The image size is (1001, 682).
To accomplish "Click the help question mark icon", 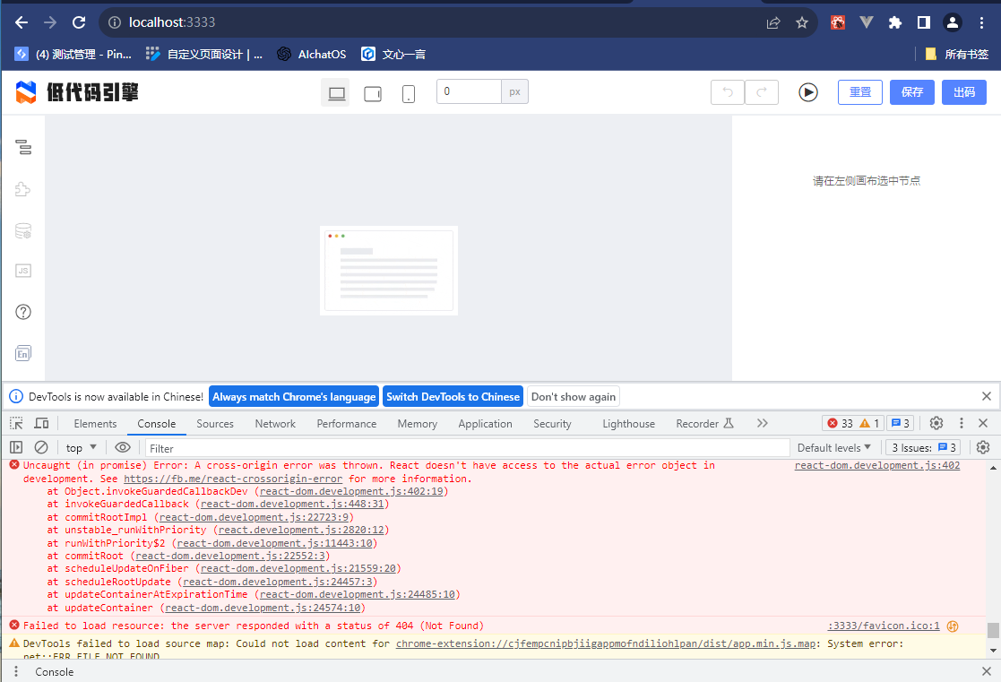I will [23, 311].
